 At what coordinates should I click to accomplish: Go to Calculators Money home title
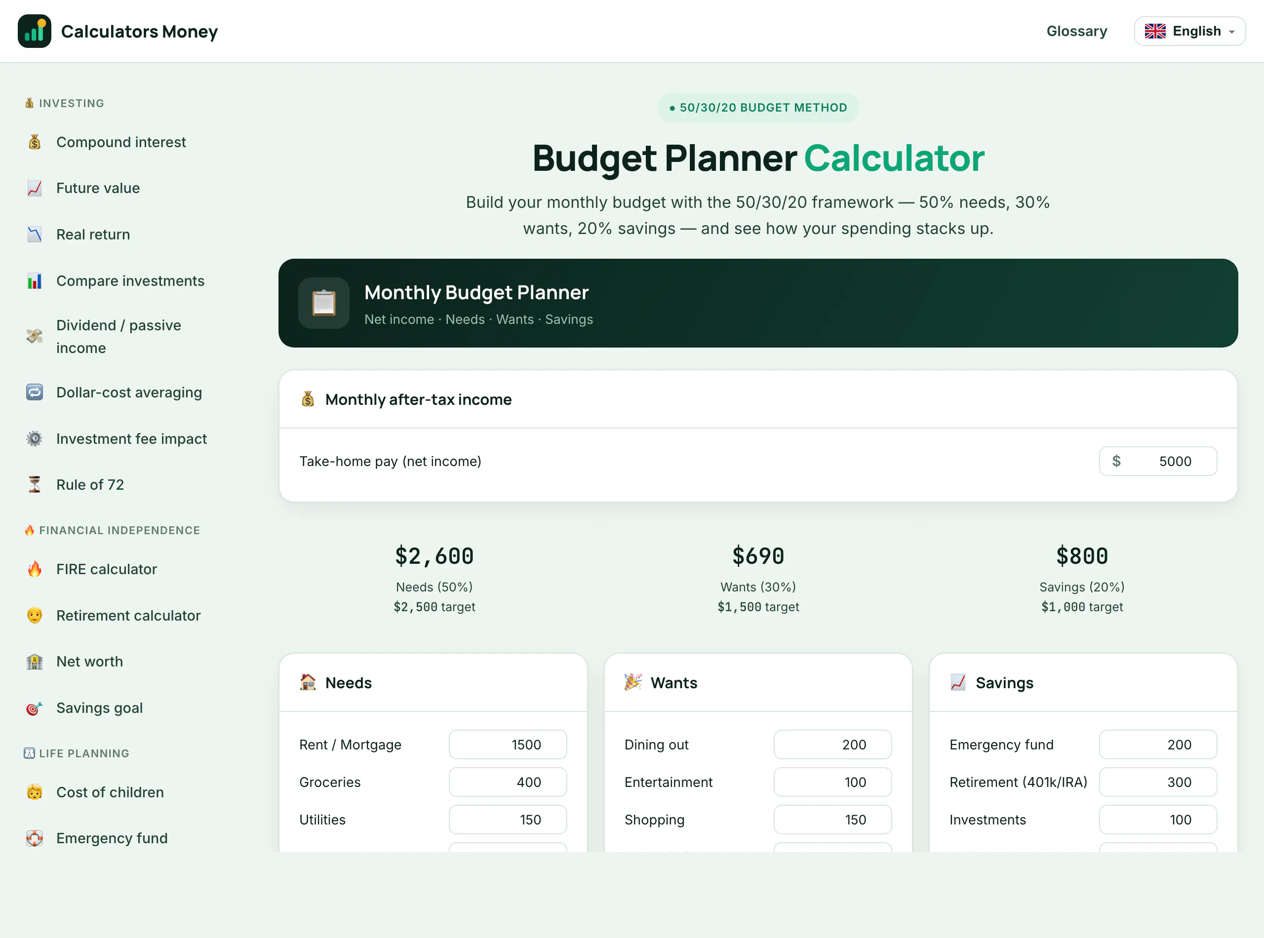tap(139, 31)
